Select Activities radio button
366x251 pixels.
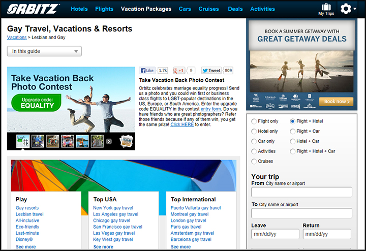[254, 151]
